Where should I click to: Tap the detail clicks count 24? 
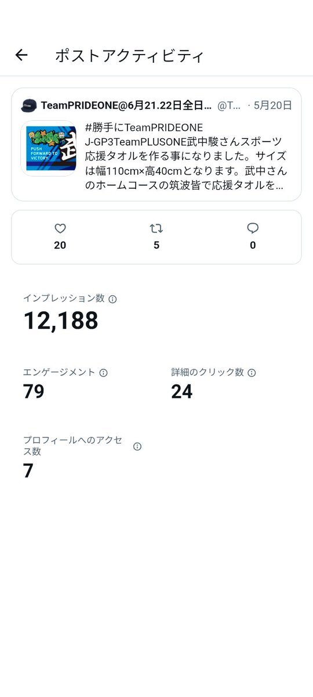pyautogui.click(x=182, y=391)
